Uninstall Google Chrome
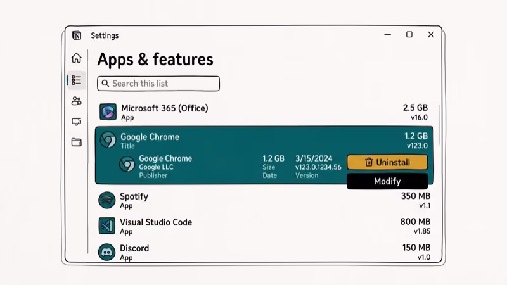507x285 pixels. (x=387, y=162)
